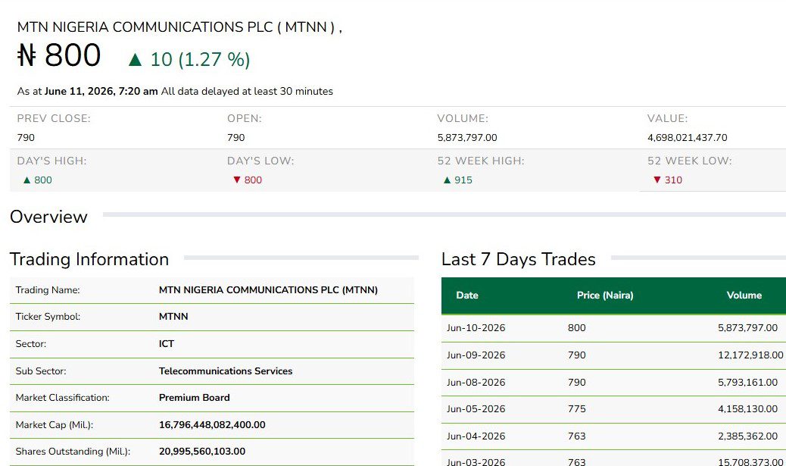Select the Price (Naira) column header
Viewport: 786px width, 466px height.
[605, 296]
